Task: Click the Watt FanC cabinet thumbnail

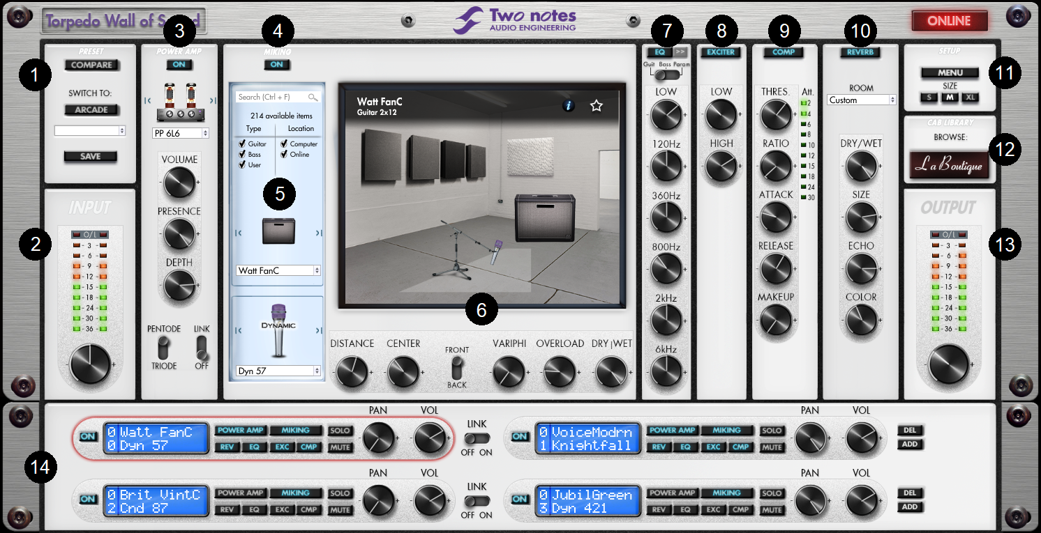Action: tap(278, 230)
